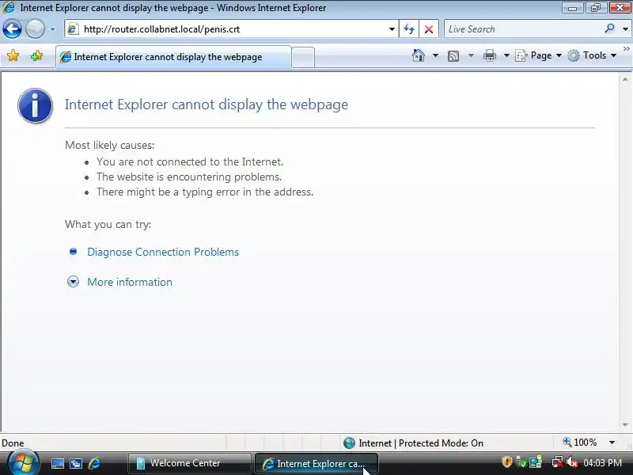Expand the Feeds dropdown arrow

471,55
